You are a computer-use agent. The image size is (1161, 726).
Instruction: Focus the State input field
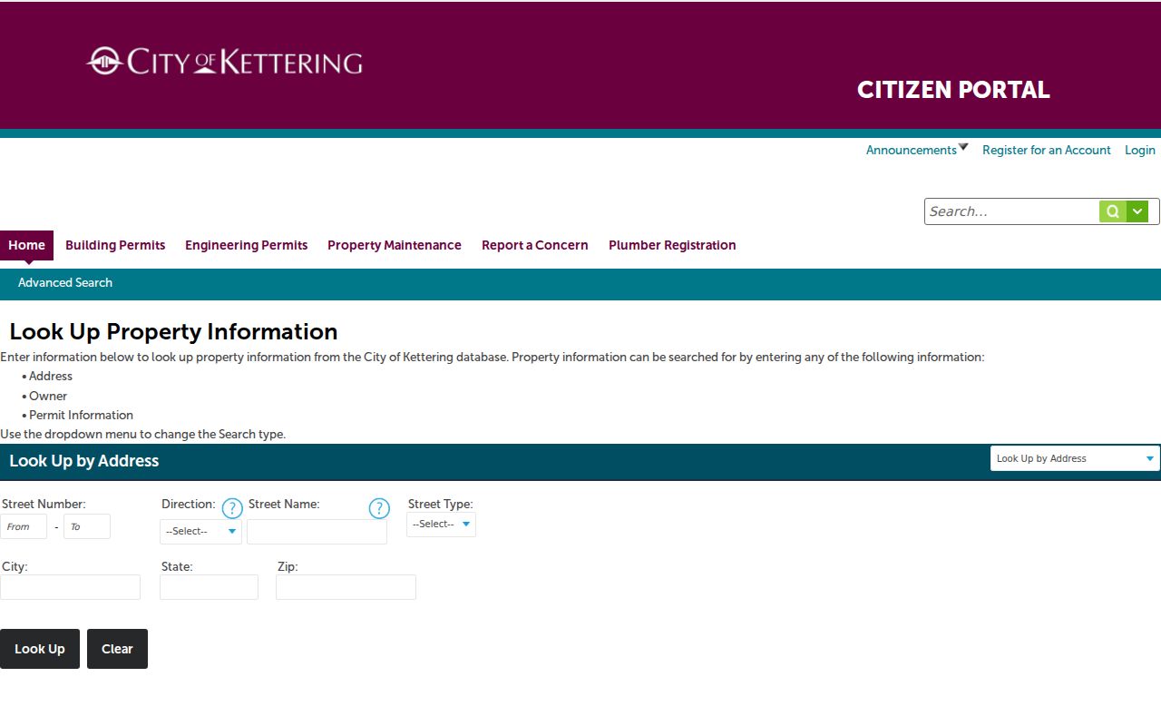pyautogui.click(x=209, y=587)
